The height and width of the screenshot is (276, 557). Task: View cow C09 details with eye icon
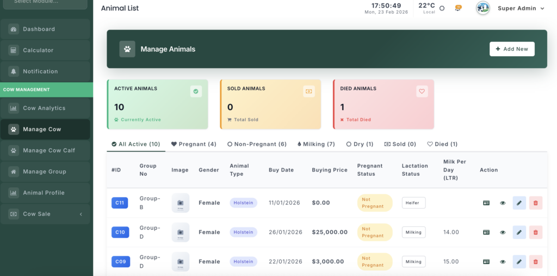pos(503,262)
